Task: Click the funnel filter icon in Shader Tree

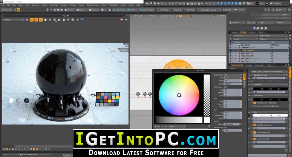Action: [290, 36]
